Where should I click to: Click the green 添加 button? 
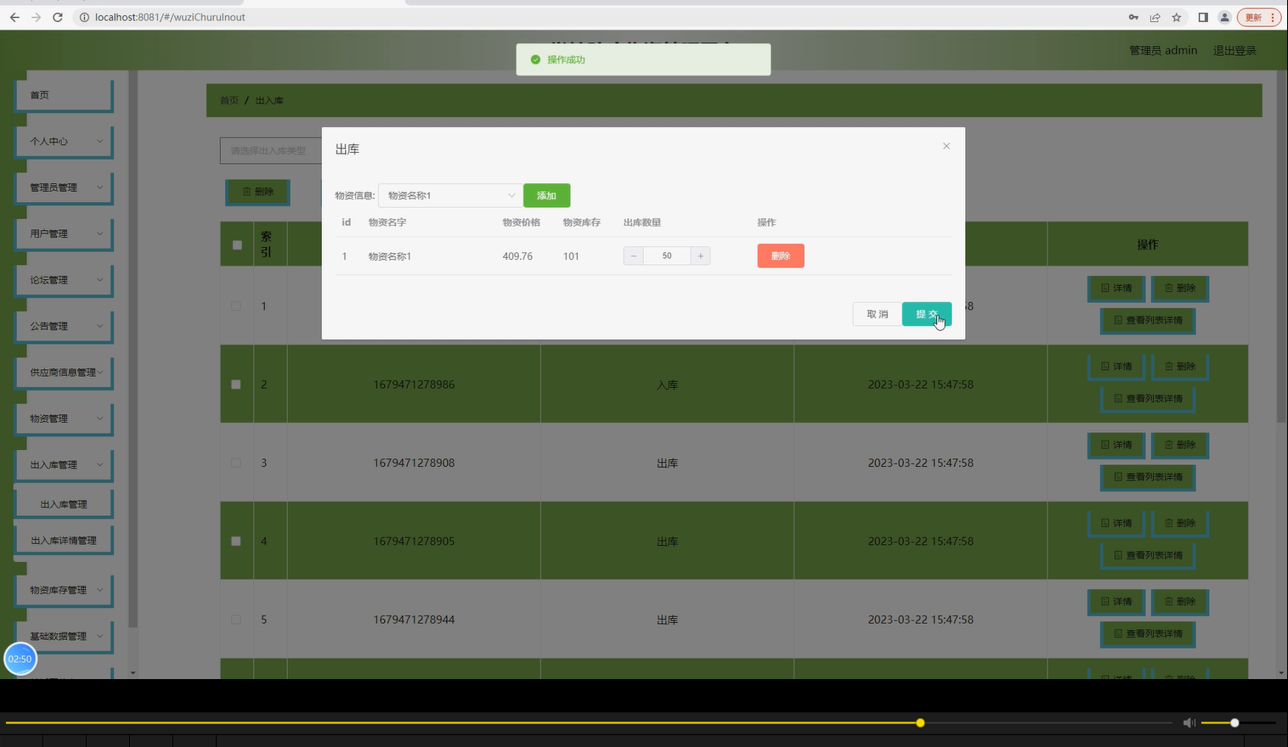[x=546, y=195]
